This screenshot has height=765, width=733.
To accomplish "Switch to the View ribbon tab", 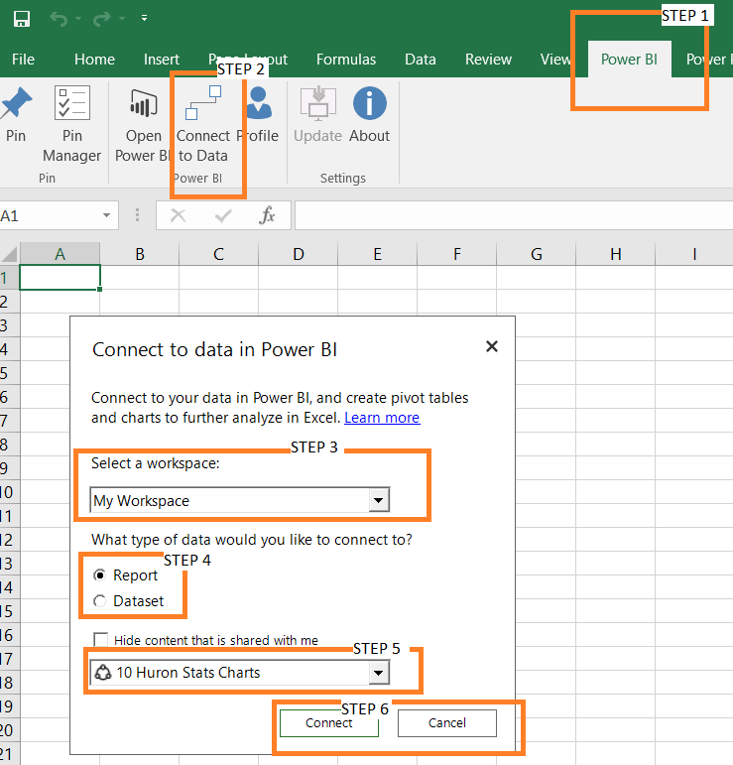I will coord(555,60).
